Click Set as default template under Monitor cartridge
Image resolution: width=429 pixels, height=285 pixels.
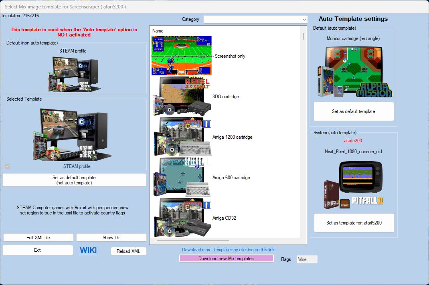click(354, 111)
